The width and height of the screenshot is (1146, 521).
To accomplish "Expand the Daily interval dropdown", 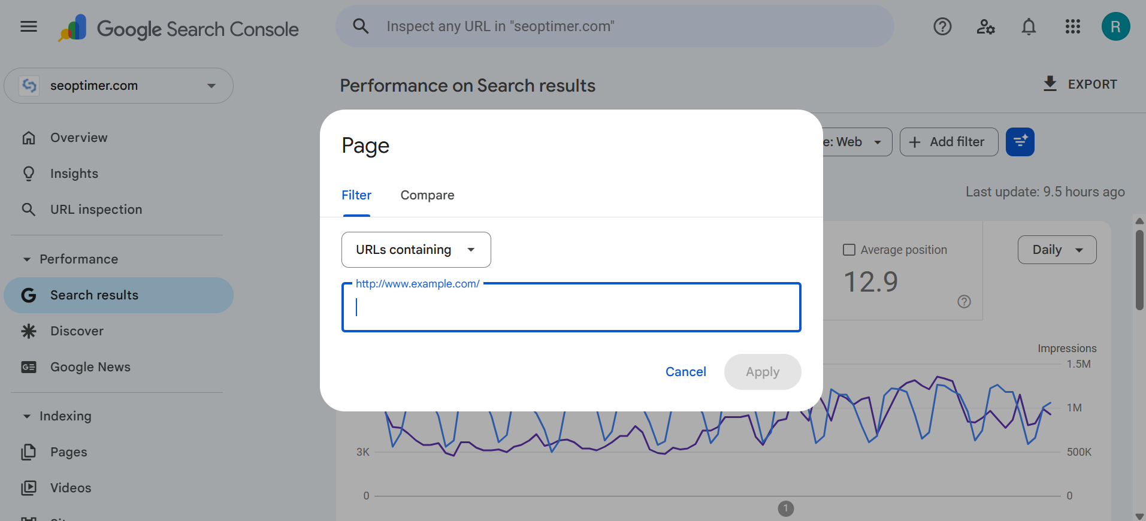I will [1057, 250].
